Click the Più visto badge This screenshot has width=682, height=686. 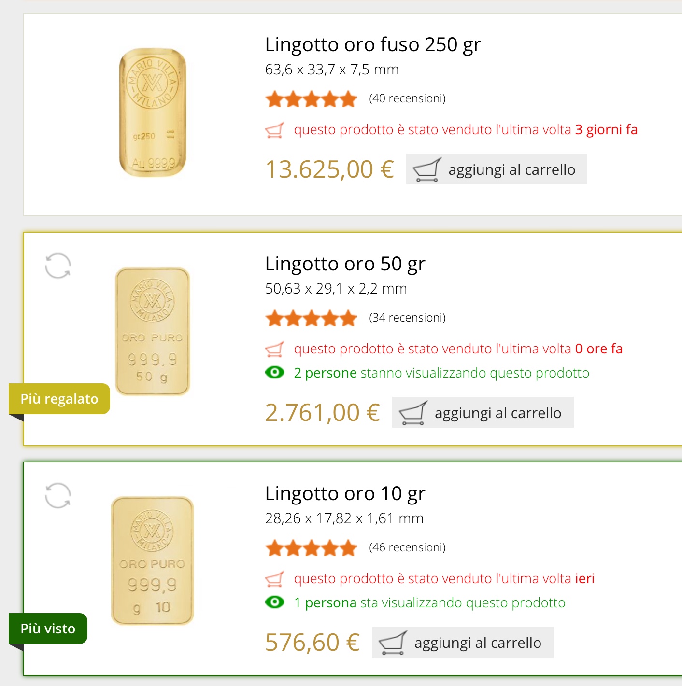coord(48,629)
